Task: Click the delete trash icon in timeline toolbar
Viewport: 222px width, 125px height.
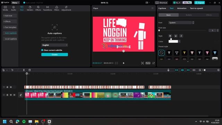Action: pyautogui.click(x=29, y=70)
